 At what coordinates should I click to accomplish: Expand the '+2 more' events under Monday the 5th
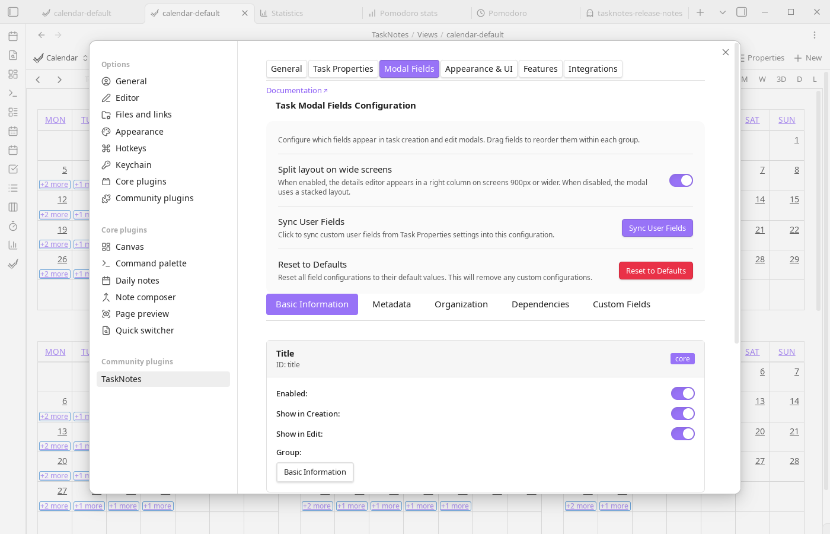54,184
